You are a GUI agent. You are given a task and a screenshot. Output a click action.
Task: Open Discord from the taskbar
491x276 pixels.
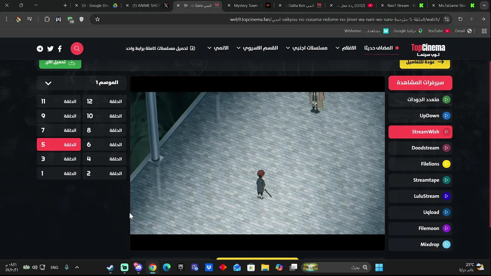138,268
